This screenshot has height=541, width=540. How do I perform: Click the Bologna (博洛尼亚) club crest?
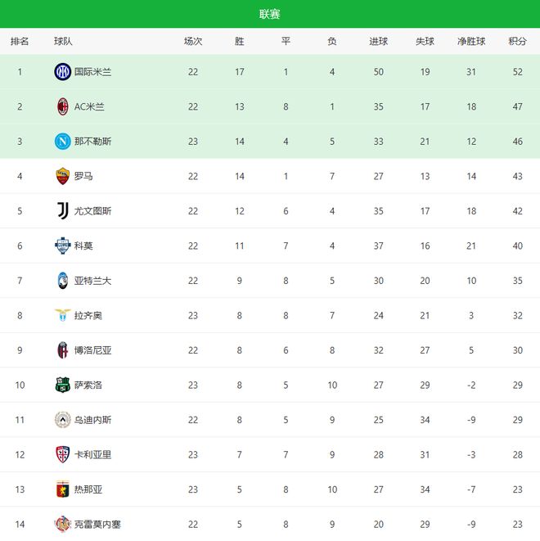(x=63, y=350)
